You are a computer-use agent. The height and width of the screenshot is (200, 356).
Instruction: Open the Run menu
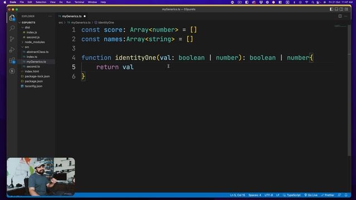pos(68,2)
